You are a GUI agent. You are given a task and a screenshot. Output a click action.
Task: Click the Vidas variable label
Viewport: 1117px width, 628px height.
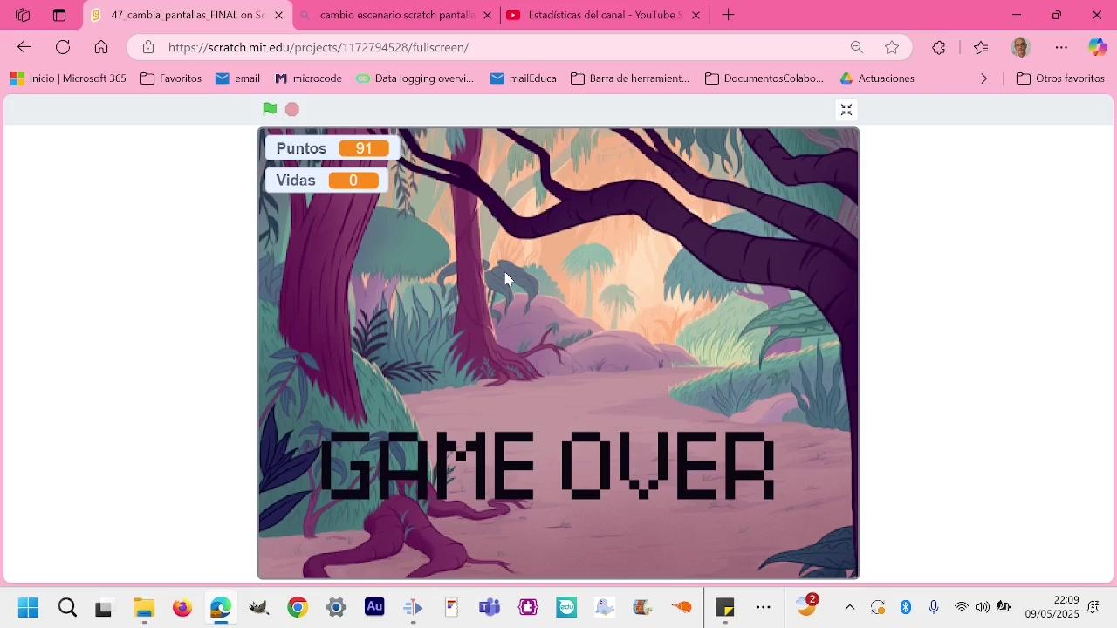(296, 181)
